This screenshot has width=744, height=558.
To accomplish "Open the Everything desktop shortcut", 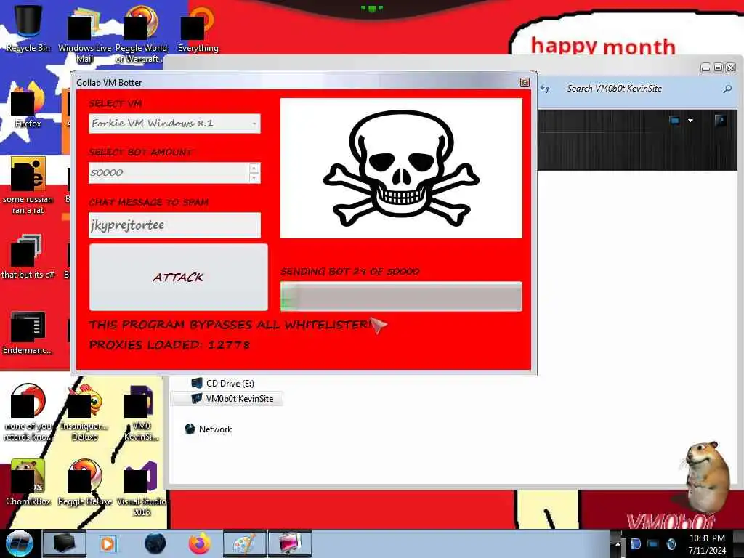I will (198, 28).
